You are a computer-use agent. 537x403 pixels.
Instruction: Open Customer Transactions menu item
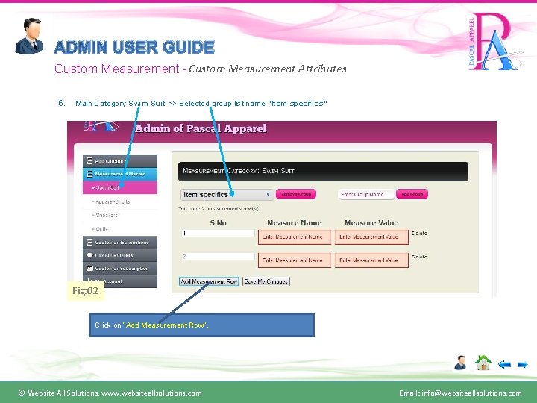point(120,243)
